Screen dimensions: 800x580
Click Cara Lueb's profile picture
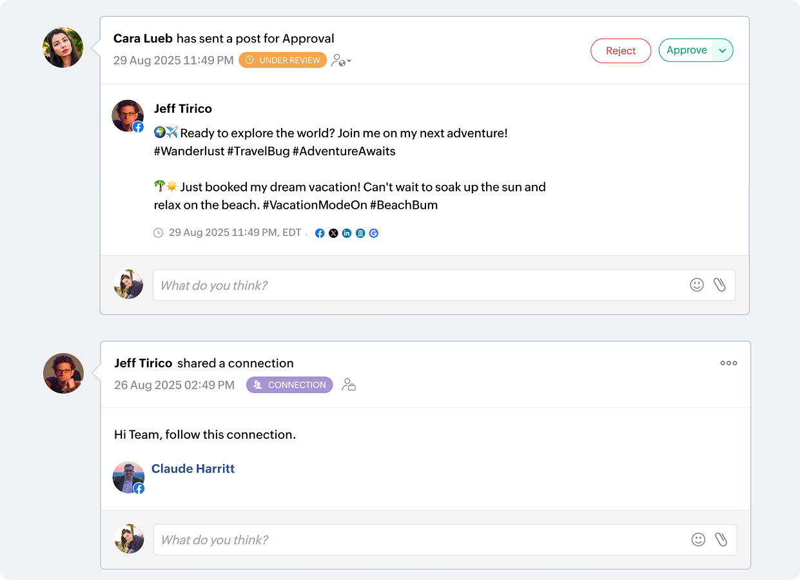tap(63, 48)
